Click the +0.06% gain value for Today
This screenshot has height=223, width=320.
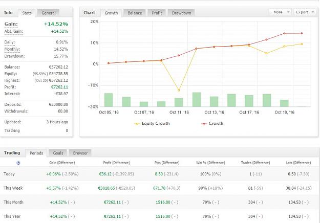point(53,174)
